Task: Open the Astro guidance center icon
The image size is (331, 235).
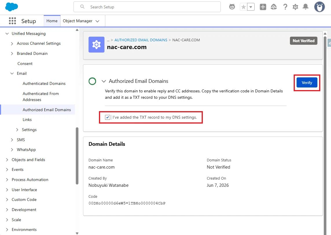Action: point(232,7)
